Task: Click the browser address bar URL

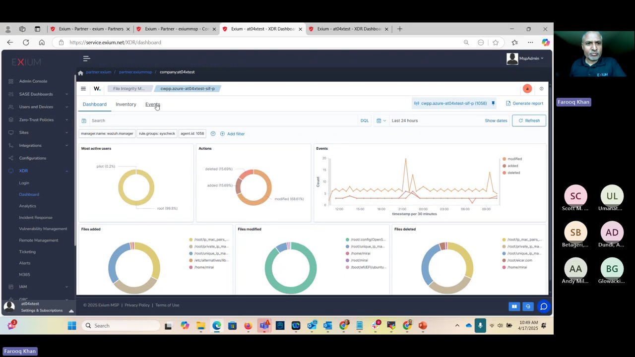Action: click(x=115, y=43)
